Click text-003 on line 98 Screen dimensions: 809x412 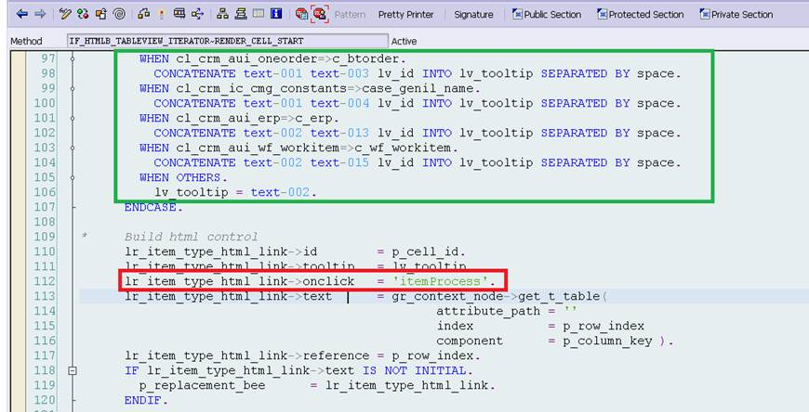pyautogui.click(x=339, y=73)
